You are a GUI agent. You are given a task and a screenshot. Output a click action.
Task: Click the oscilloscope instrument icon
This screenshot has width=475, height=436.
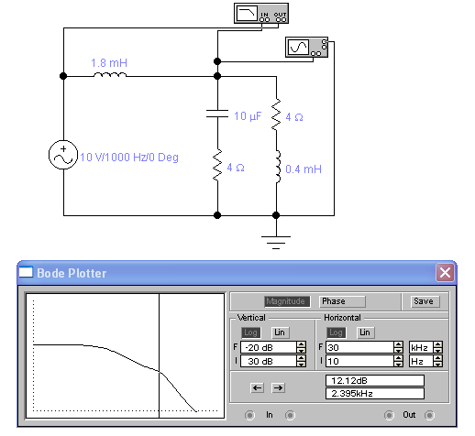(306, 47)
